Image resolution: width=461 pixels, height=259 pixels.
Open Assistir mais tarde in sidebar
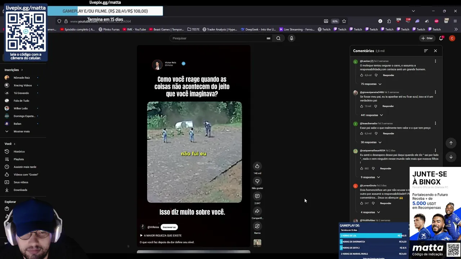pos(25,167)
